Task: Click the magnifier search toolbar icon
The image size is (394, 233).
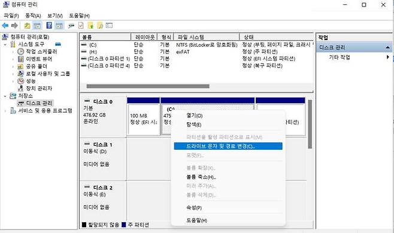Action: 100,25
